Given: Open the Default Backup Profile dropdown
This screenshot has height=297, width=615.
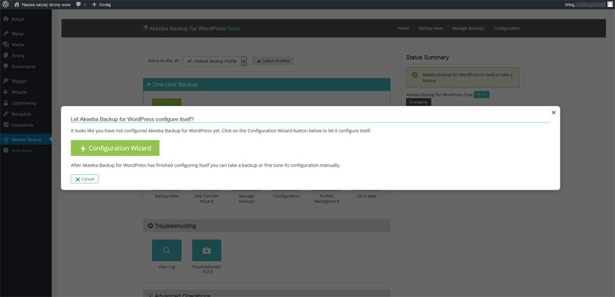Looking at the screenshot, I should 215,61.
